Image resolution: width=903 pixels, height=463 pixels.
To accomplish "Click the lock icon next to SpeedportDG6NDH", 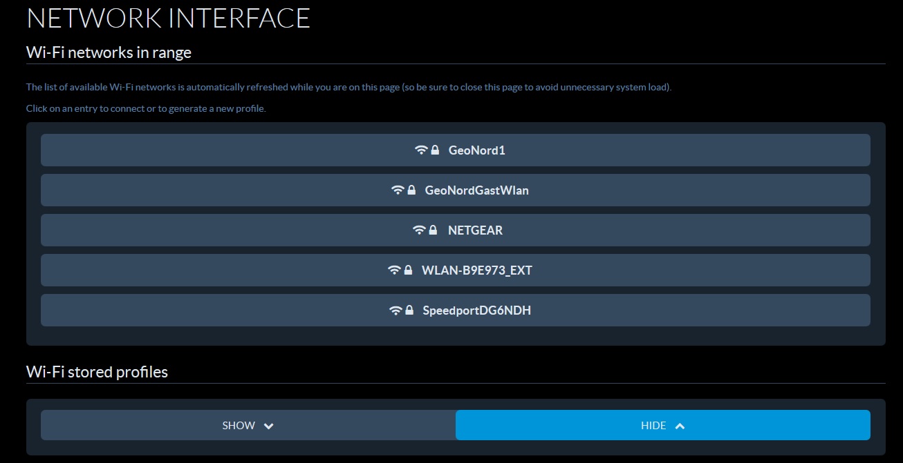I will [x=409, y=310].
